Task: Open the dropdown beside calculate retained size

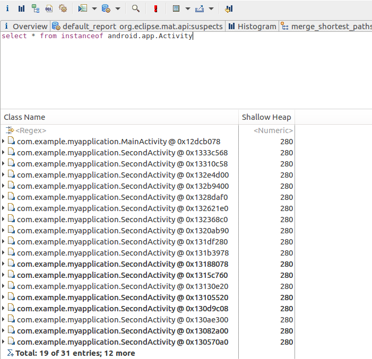Action: point(188,9)
